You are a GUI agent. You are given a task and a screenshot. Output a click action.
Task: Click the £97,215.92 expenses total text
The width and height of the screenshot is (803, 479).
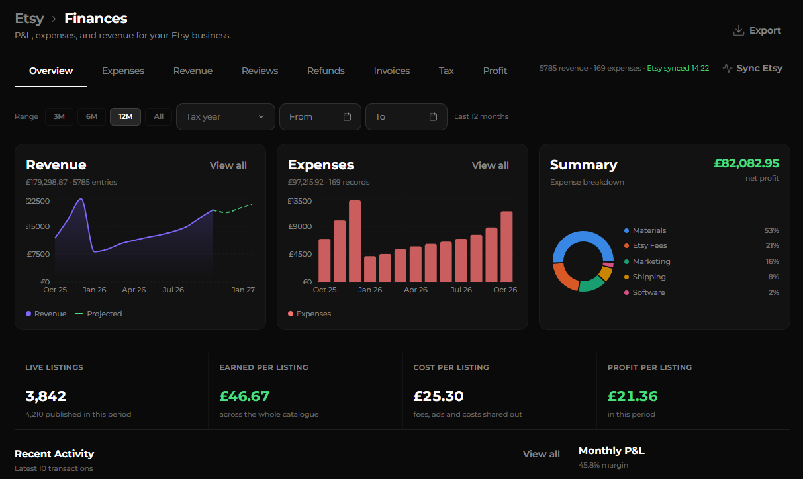[x=306, y=182]
